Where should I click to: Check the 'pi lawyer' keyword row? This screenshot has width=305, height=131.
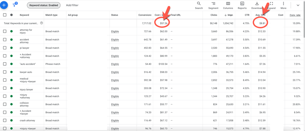(5, 48)
